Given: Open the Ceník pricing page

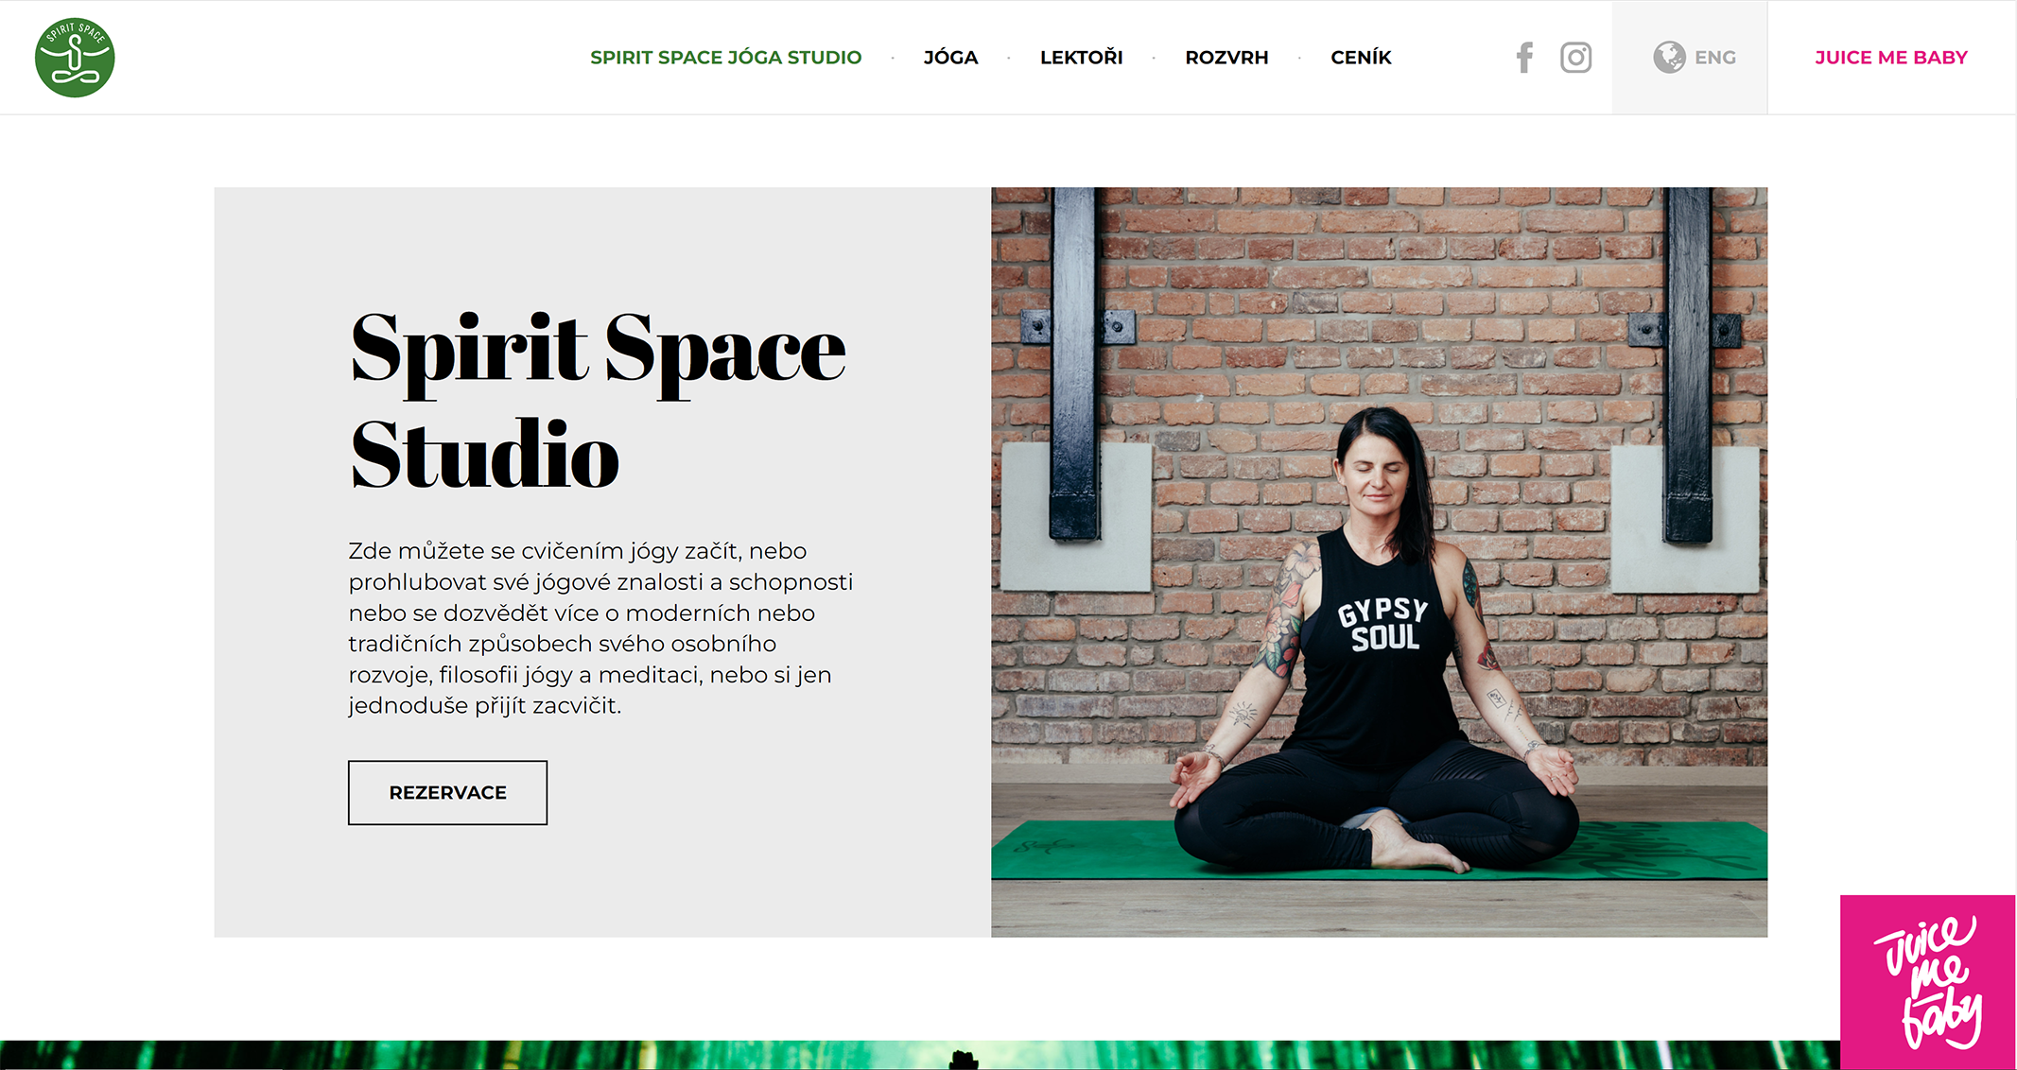Looking at the screenshot, I should tap(1361, 58).
